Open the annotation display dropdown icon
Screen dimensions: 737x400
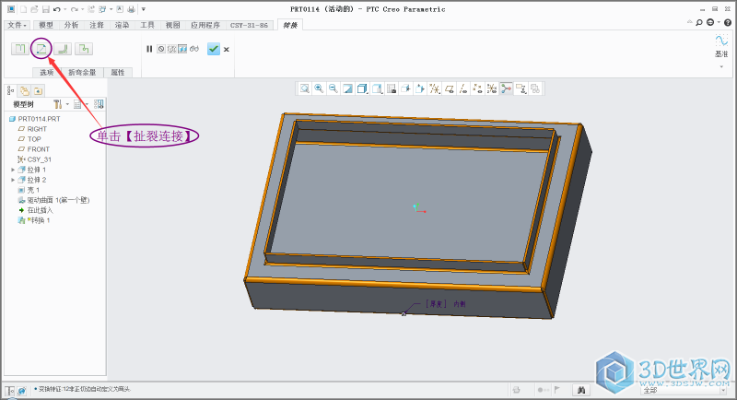pyautogui.click(x=521, y=88)
